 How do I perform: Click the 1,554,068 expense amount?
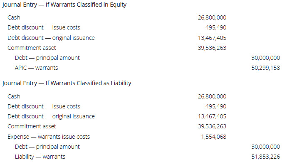coord(214,137)
